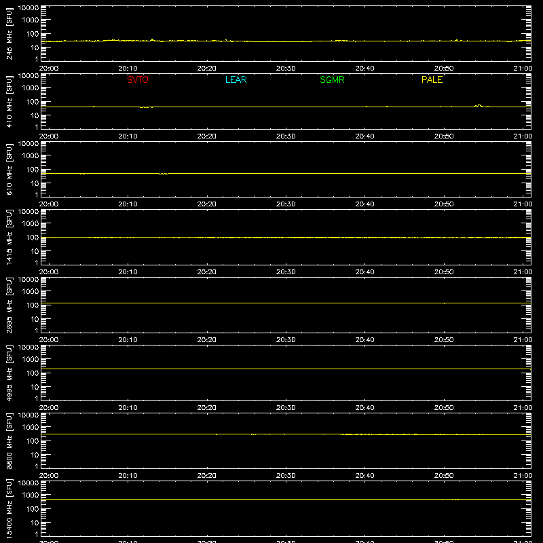Screen dimensions: 543x543
Task: Click 20:50 time label below 4995 MHz plot
Action: [x=444, y=408]
